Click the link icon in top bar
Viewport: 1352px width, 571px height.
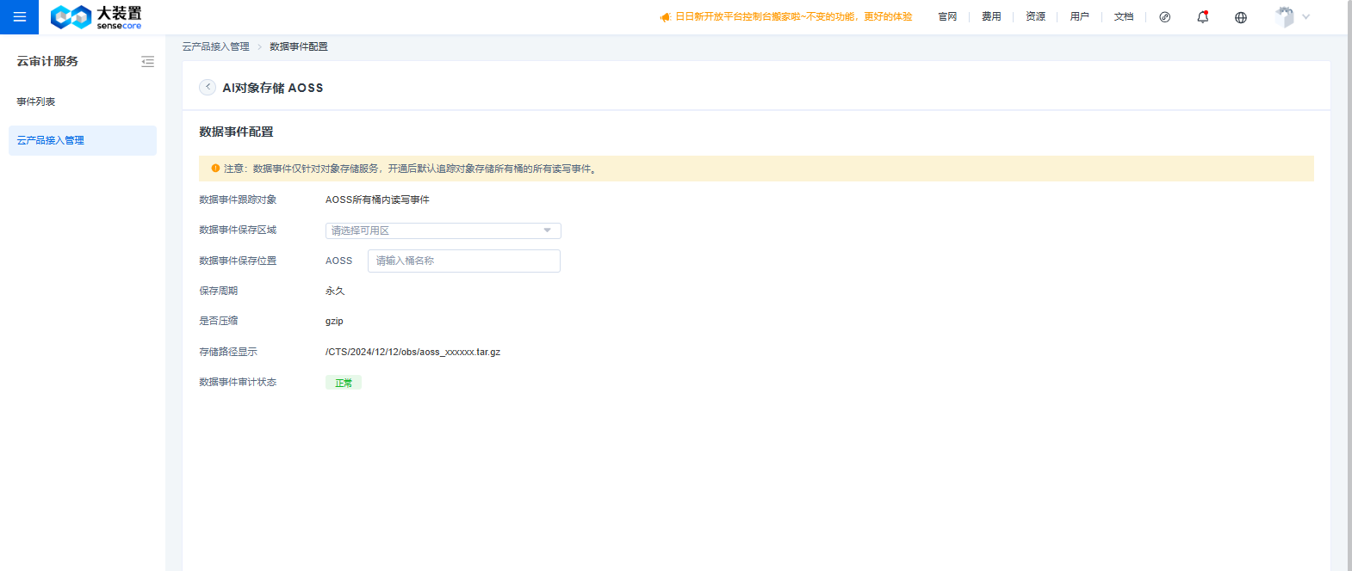click(1164, 17)
